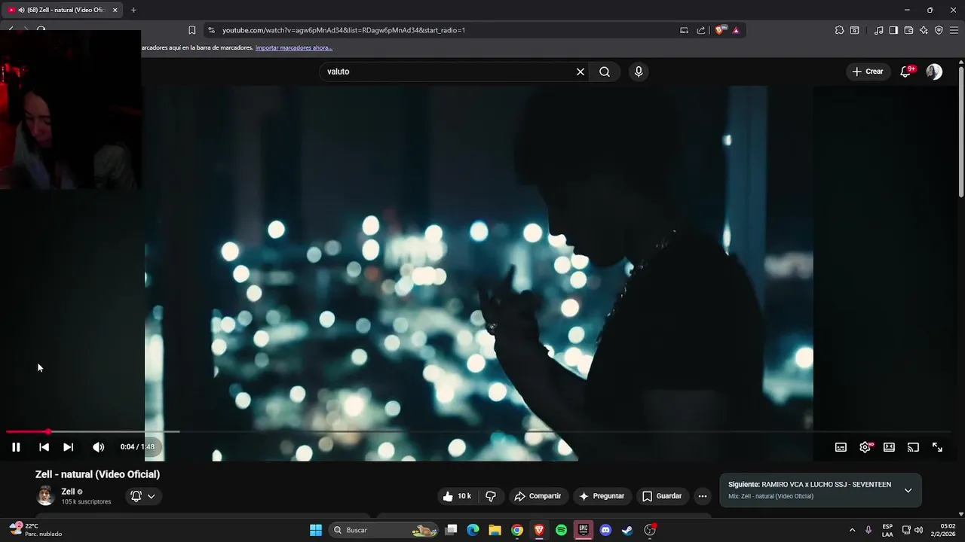Open Epic Games launcher from taskbar
The height and width of the screenshot is (542, 965).
coord(583,530)
